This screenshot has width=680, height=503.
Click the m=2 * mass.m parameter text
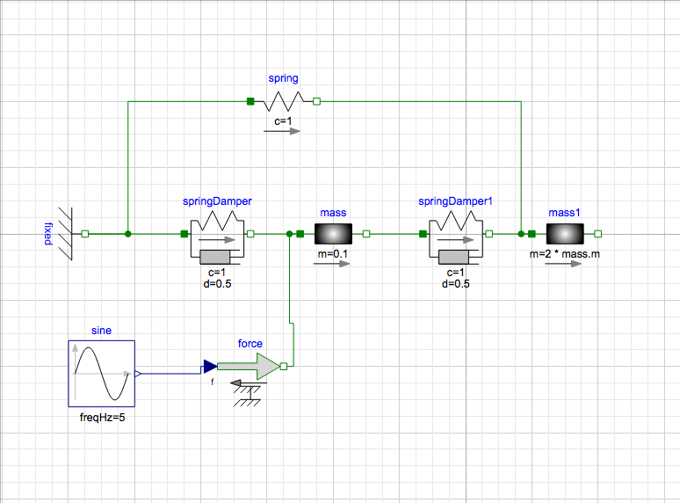tap(565, 254)
